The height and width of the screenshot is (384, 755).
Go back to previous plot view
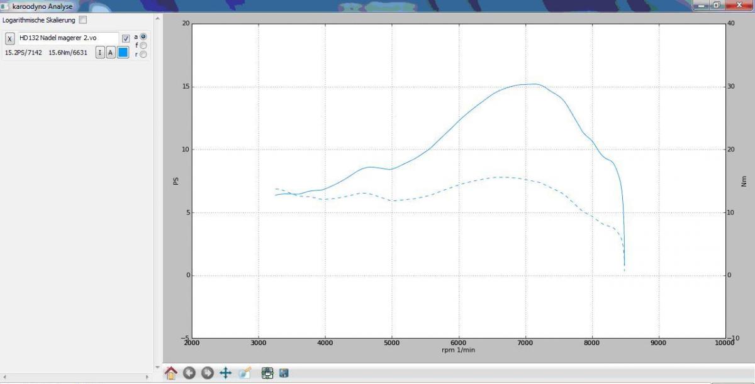click(x=189, y=373)
